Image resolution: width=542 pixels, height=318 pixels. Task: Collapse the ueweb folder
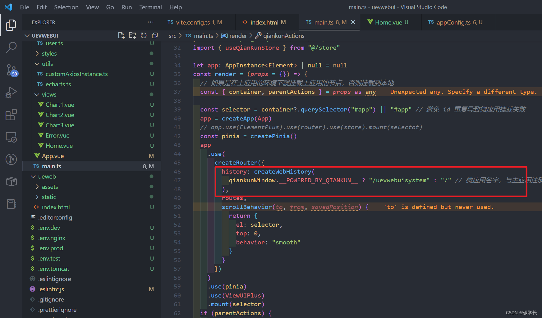(33, 176)
